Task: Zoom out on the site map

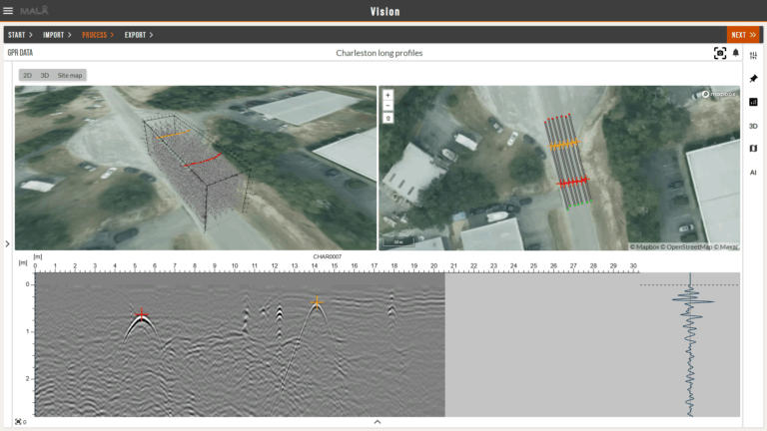Action: point(388,106)
